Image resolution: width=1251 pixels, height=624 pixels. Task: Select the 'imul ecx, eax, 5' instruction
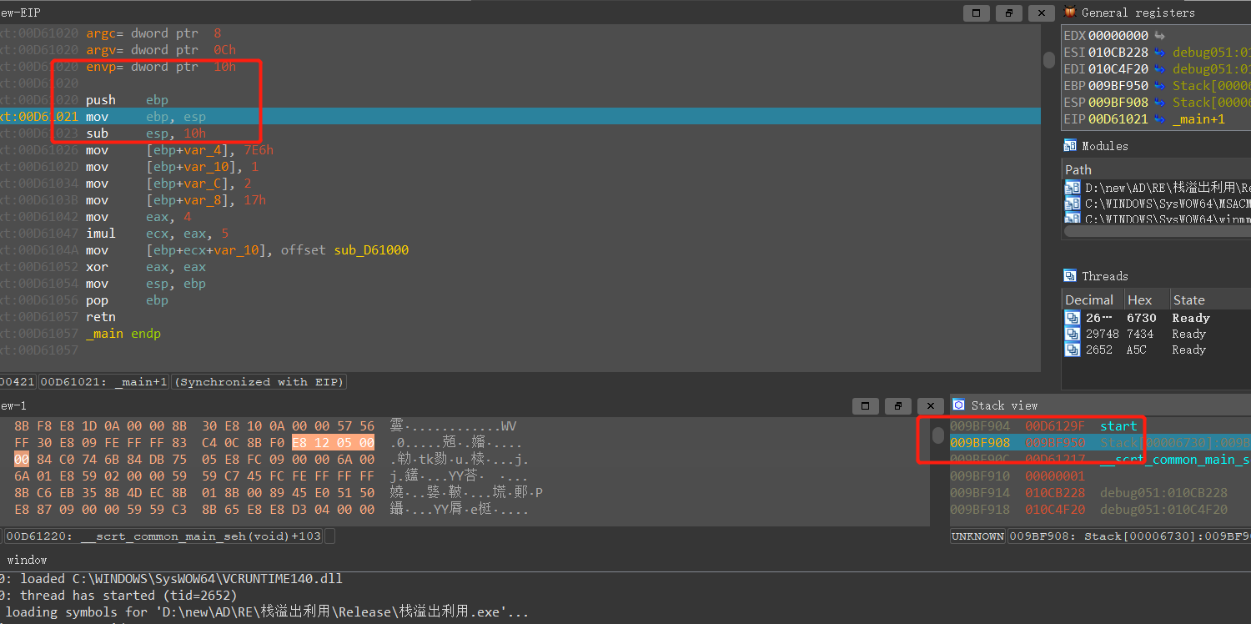(157, 234)
